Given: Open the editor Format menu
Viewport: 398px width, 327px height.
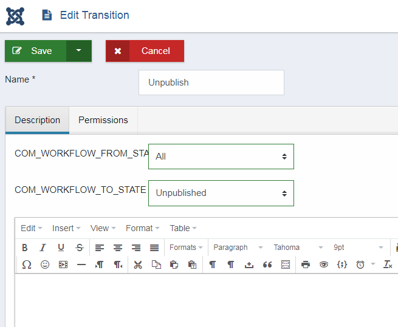Looking at the screenshot, I should [x=142, y=228].
